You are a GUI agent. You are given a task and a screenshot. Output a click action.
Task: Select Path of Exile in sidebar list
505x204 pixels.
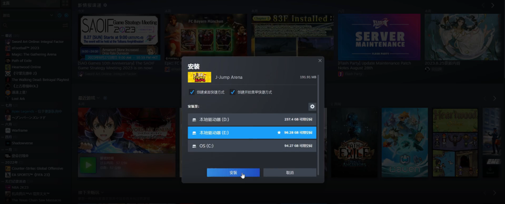point(22,61)
